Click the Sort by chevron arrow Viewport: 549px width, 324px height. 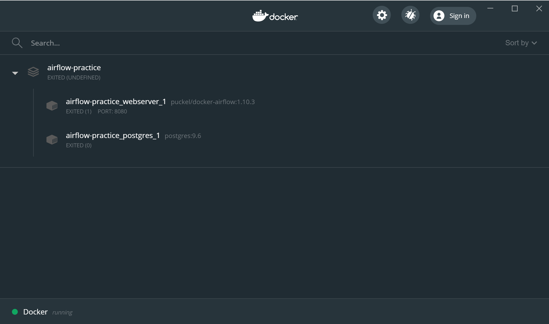pyautogui.click(x=534, y=43)
